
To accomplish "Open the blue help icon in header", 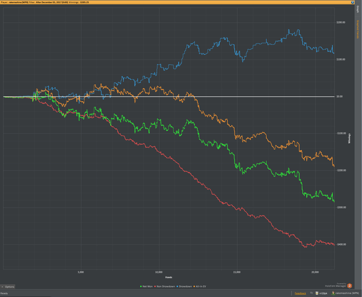I will pos(352,2).
